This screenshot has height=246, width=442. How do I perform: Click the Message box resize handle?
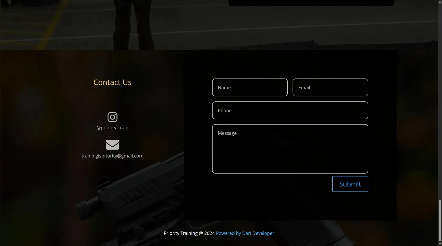pos(366,172)
